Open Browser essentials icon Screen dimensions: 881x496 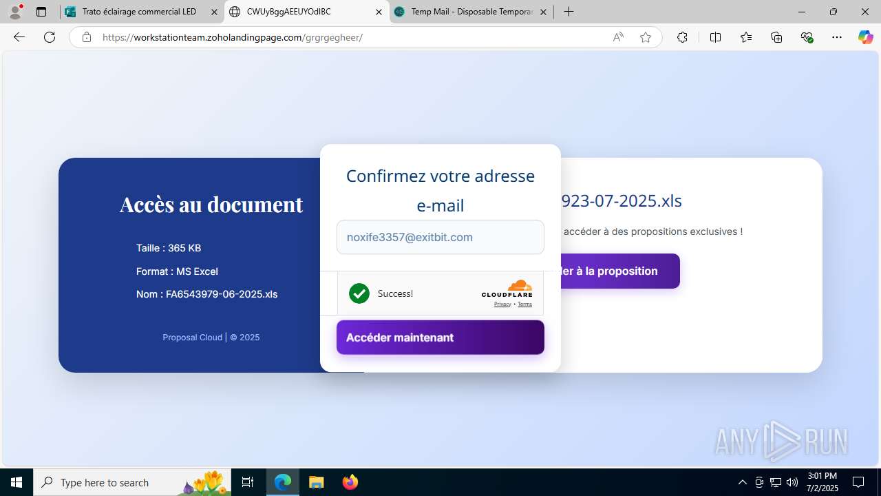point(807,37)
